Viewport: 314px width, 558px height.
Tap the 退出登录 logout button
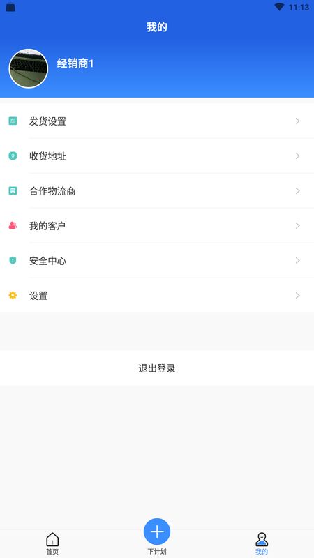[x=157, y=368]
